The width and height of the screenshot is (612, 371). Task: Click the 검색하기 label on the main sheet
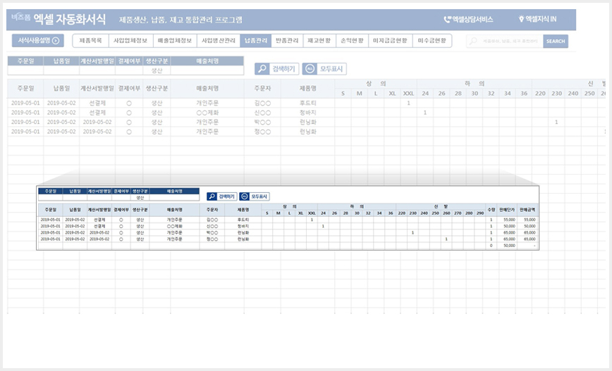coord(283,69)
